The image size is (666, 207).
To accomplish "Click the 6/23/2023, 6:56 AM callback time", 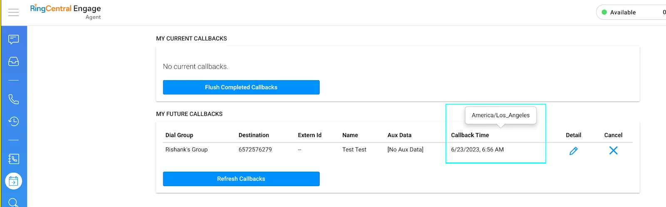I will (477, 150).
